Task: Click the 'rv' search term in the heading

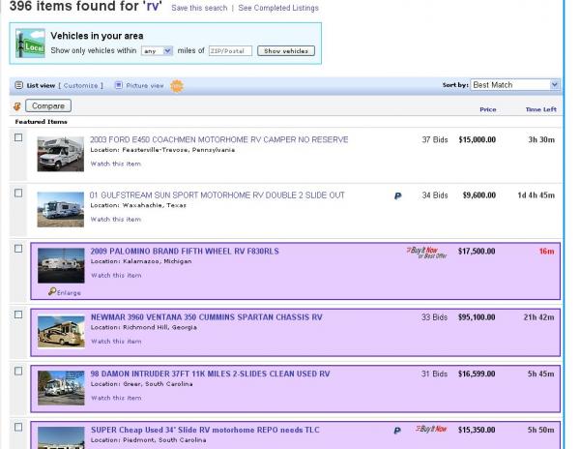Action: [x=152, y=7]
